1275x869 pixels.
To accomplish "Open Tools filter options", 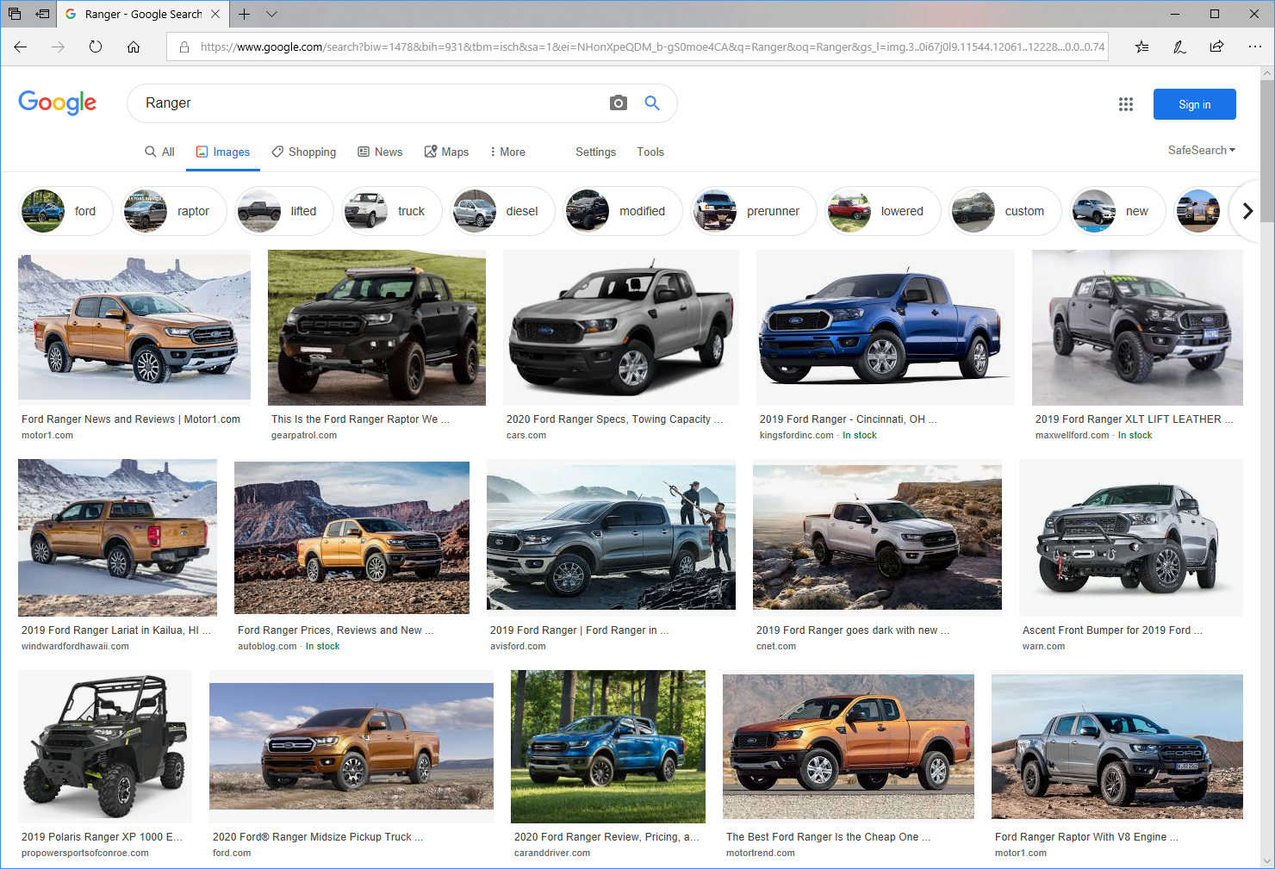I will 650,152.
